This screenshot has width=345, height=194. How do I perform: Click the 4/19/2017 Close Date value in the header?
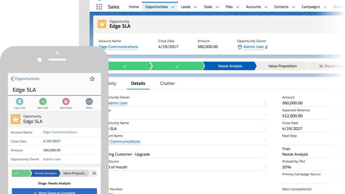click(168, 47)
